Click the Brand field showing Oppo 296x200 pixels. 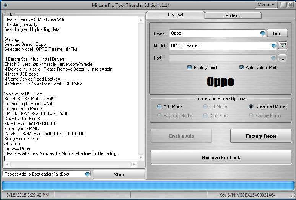coord(218,34)
